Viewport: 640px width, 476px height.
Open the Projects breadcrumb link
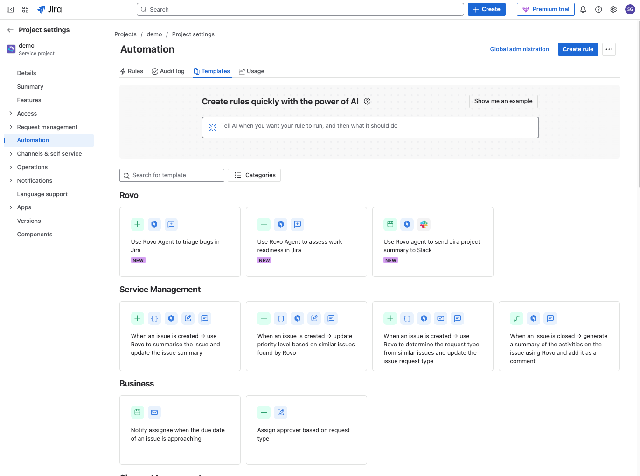[125, 34]
